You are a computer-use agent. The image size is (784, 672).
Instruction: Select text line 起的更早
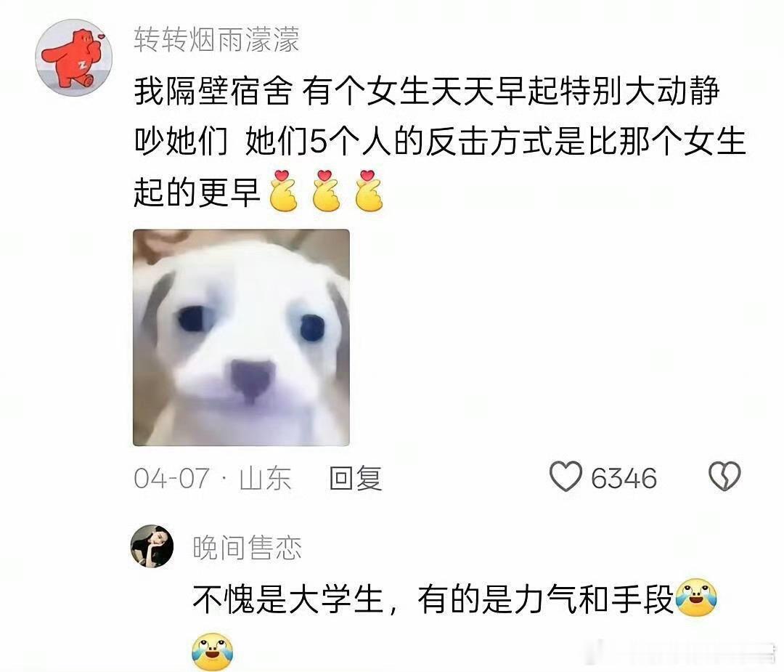197,193
